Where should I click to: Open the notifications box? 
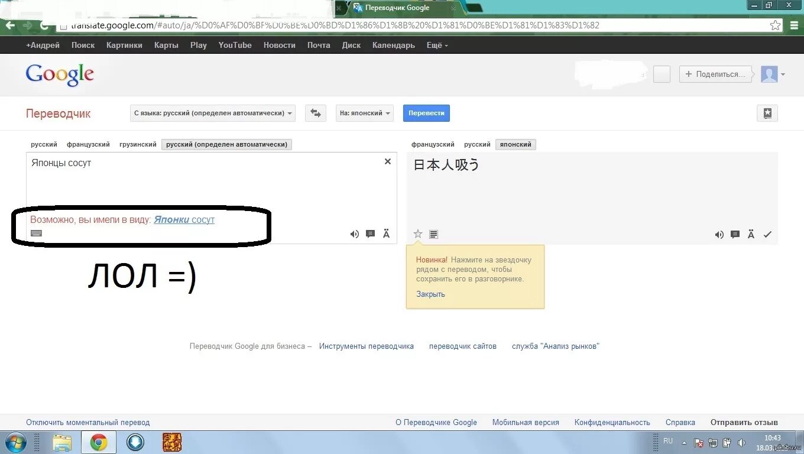[x=662, y=74]
